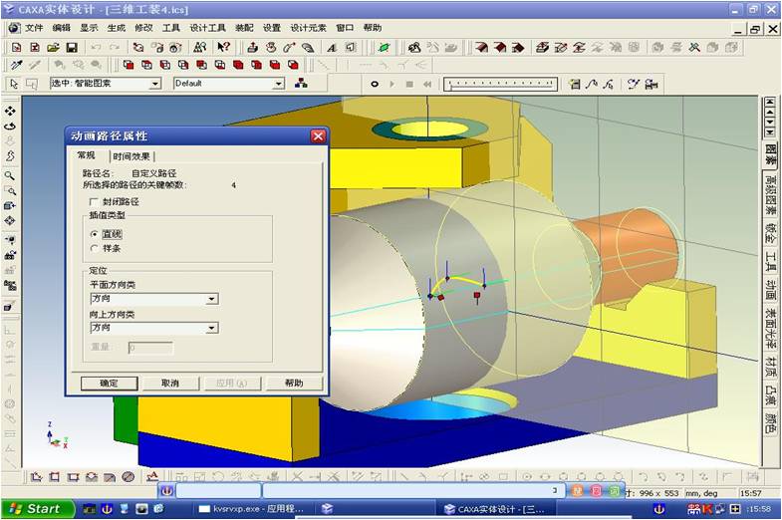Expand the 平面方向类 dropdown

pos(211,299)
